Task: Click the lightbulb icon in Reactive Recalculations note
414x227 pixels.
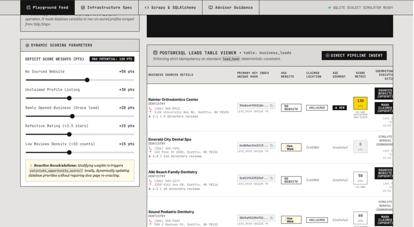Action: click(x=31, y=166)
